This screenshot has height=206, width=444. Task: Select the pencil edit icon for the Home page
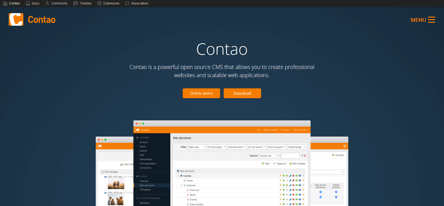(280, 180)
